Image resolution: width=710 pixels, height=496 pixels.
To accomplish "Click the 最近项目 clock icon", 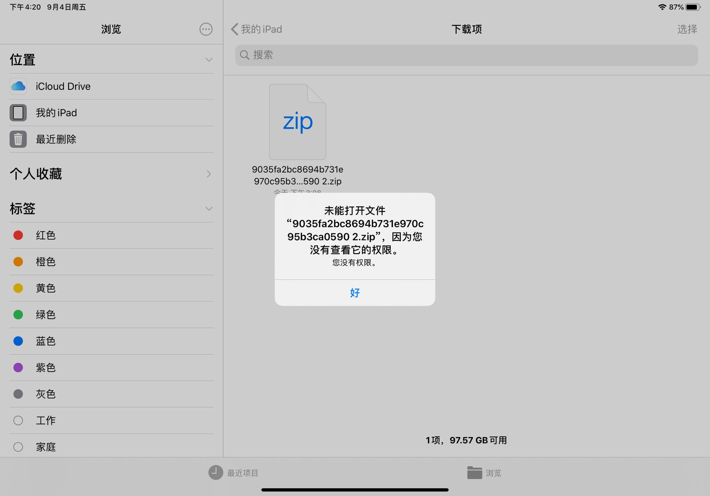I will click(215, 472).
